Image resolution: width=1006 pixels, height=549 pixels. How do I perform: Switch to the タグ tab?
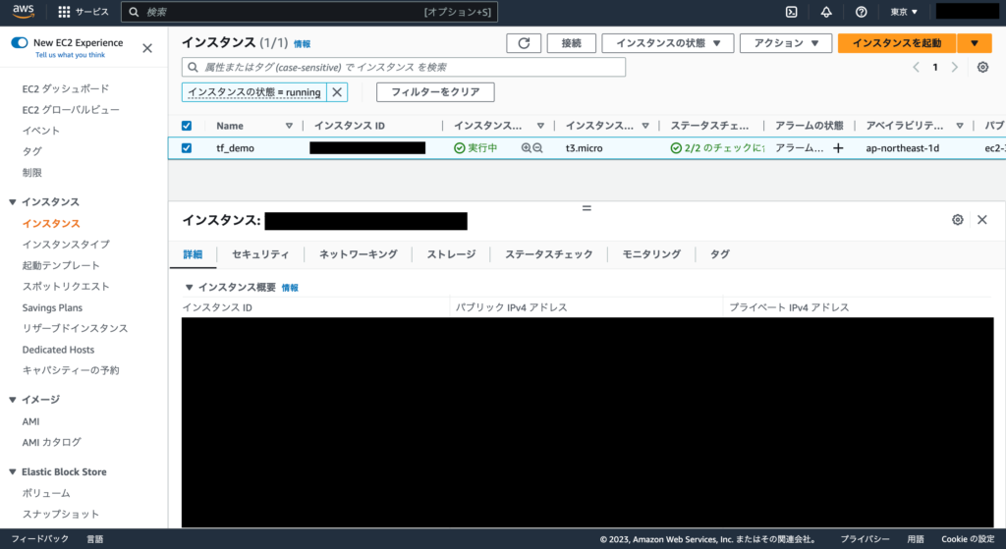coord(719,254)
